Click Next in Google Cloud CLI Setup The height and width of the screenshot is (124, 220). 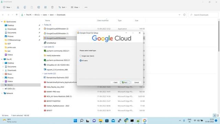(x=125, y=82)
